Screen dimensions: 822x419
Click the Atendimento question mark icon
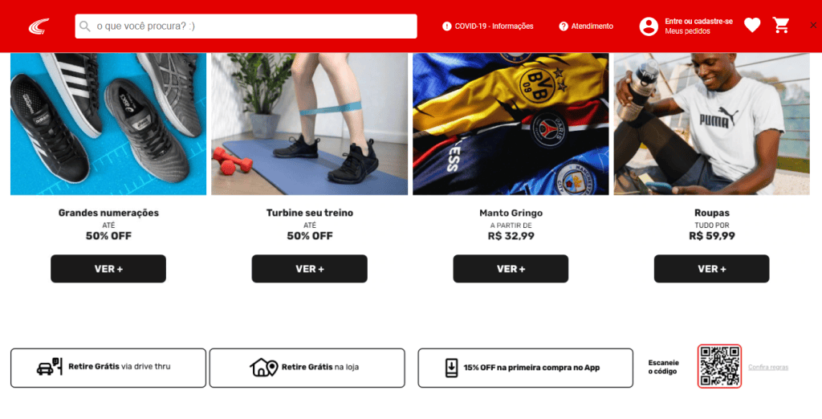pyautogui.click(x=564, y=26)
